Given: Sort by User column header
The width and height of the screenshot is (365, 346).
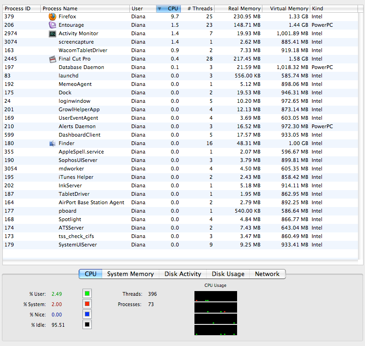Looking at the screenshot, I should pyautogui.click(x=143, y=8).
